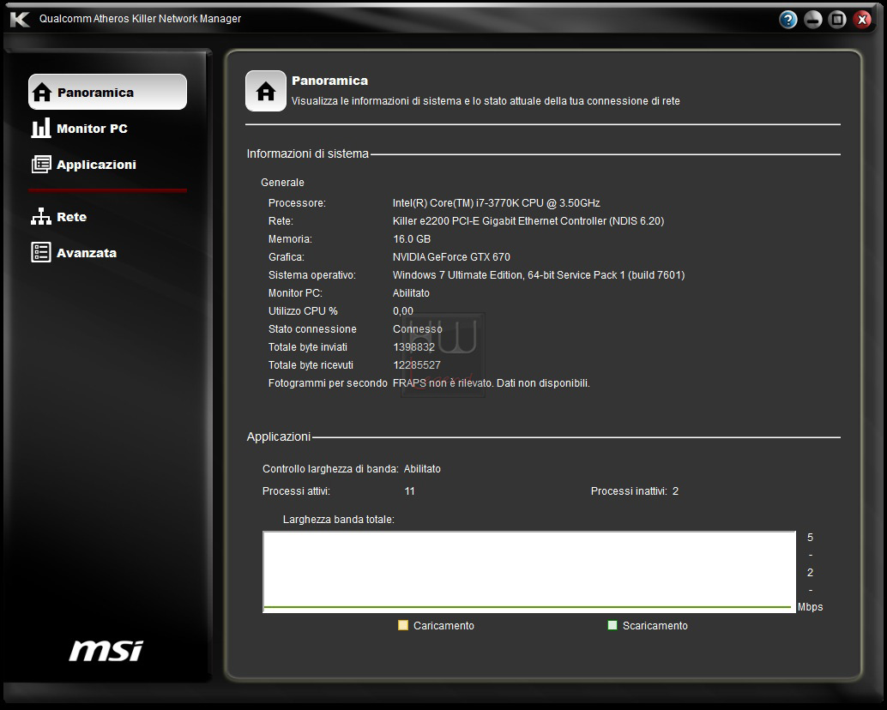The width and height of the screenshot is (887, 710).
Task: Click the NVIDIA GeForce GTX 670 value
Action: point(451,257)
